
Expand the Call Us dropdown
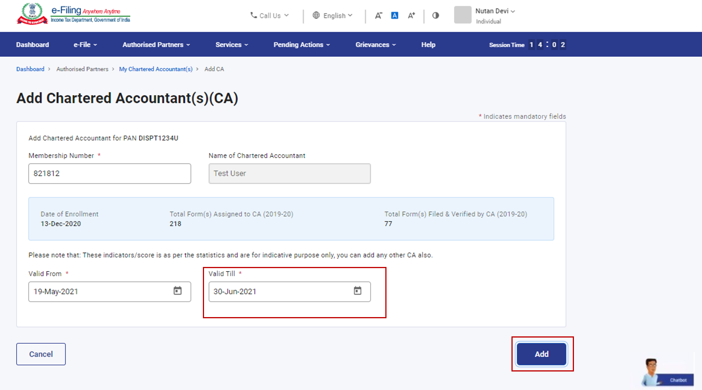pyautogui.click(x=270, y=15)
